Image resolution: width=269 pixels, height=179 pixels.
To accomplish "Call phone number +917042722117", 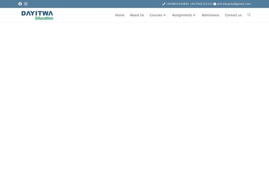I will click(201, 4).
